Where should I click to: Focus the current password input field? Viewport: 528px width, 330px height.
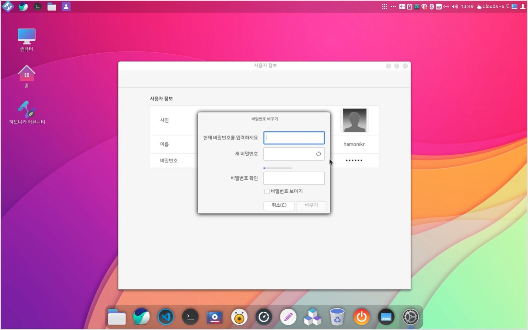(294, 138)
